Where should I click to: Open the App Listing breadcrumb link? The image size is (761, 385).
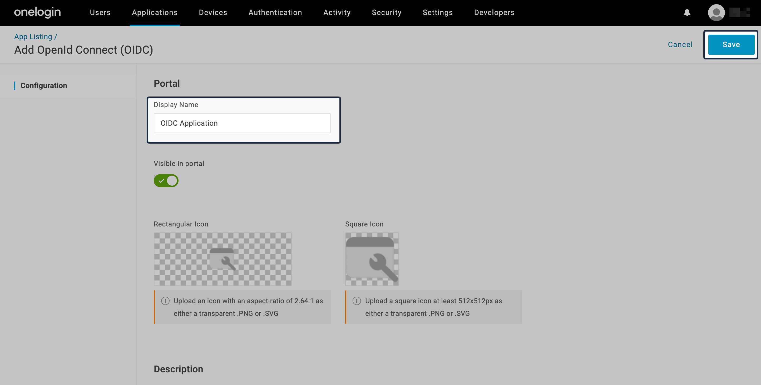tap(33, 36)
